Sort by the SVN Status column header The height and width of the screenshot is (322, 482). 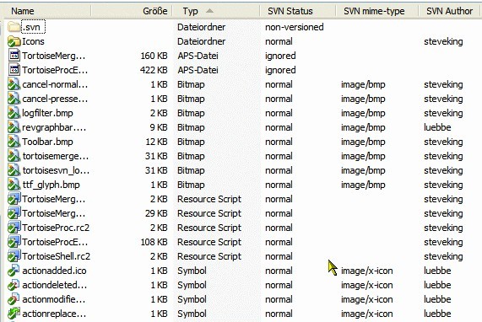pos(298,11)
